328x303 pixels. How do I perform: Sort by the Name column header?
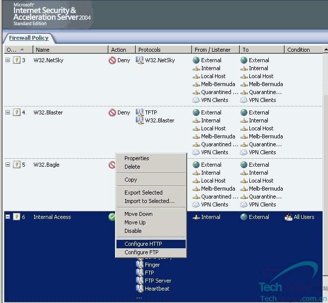point(70,50)
